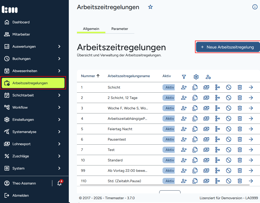The image size is (260, 203).
Task: Click Aktiv badge of Test row
Action: (169, 150)
